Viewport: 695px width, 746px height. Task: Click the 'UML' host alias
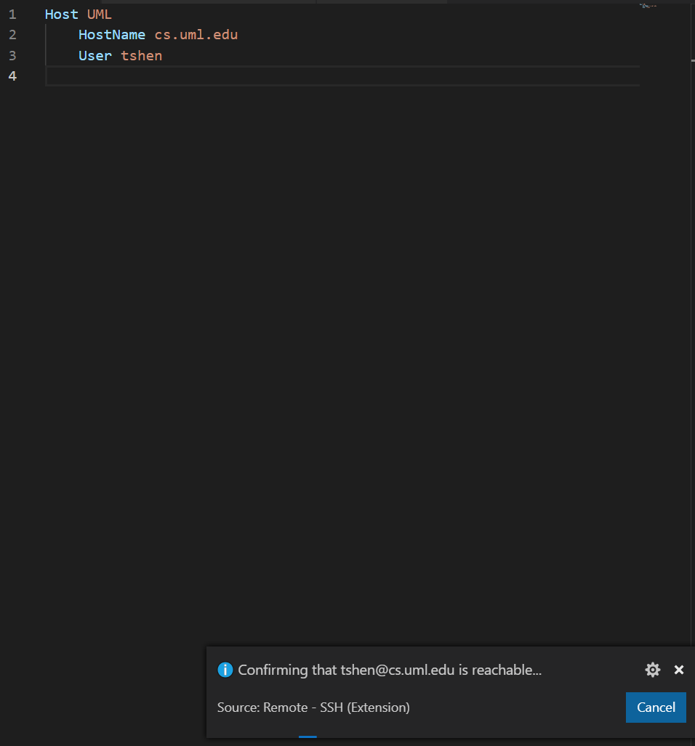[x=100, y=14]
